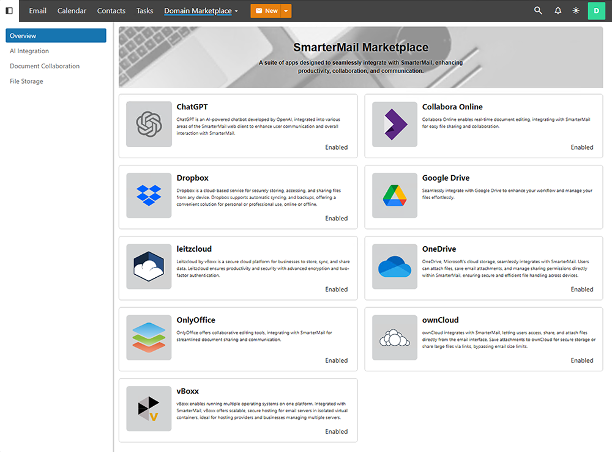612x452 pixels.
Task: Click Enabled status on OnlyOffice card
Action: point(337,360)
